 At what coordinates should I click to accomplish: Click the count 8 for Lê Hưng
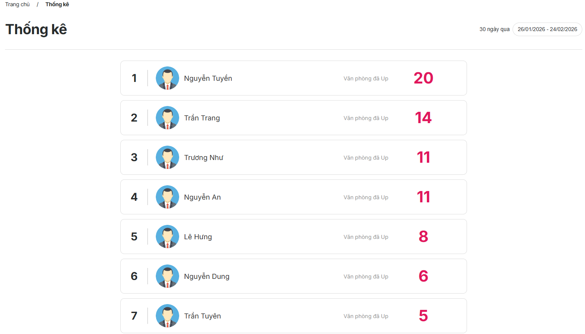pyautogui.click(x=423, y=237)
